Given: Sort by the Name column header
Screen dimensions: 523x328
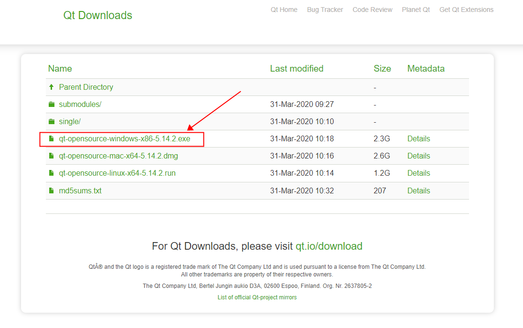Looking at the screenshot, I should (60, 69).
